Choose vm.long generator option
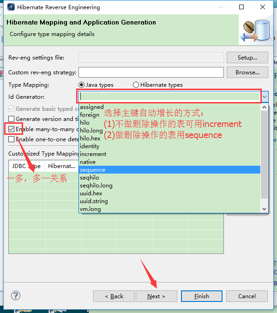Image resolution: width=277 pixels, height=313 pixels. coord(169,209)
